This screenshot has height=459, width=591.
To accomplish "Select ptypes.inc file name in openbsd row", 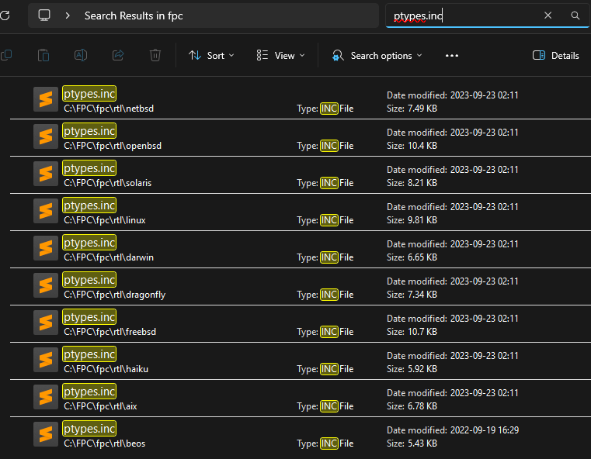I will 89,131.
